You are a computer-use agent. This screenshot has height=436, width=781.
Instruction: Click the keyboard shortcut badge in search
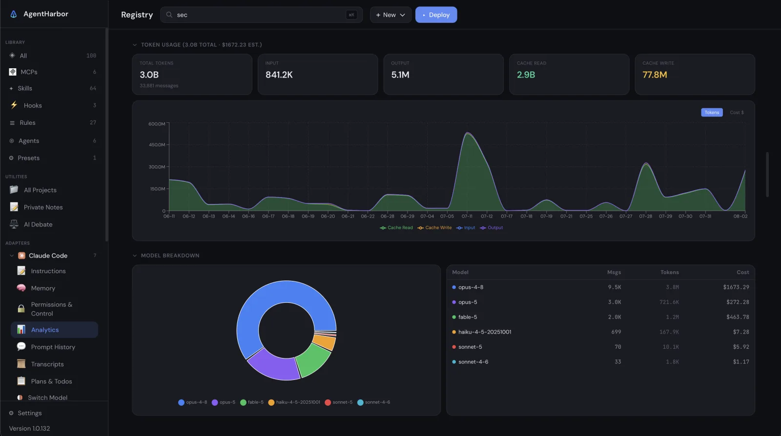[x=351, y=15]
